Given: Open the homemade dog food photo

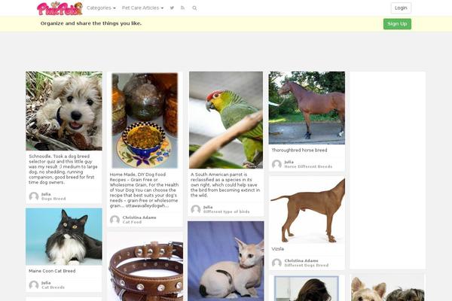Looking at the screenshot, I should (145, 120).
